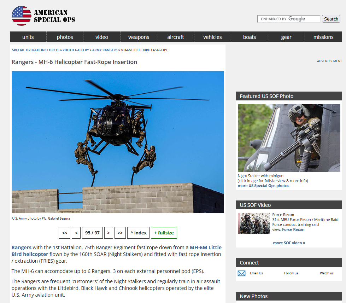Click the US SOF Video heading
Image resolution: width=346 pixels, height=303 pixels.
coord(255,205)
